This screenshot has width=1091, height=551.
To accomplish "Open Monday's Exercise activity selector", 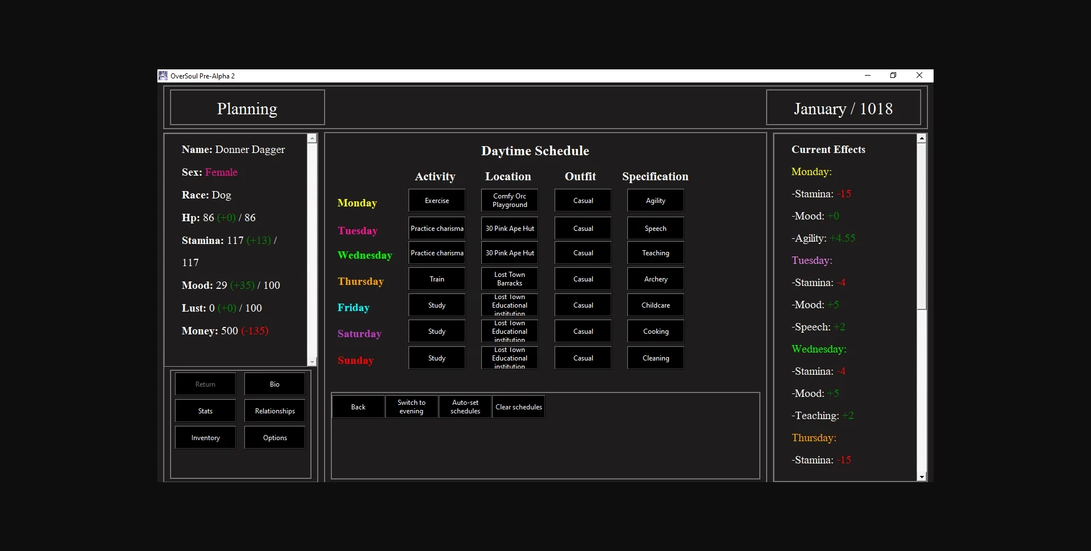I will pyautogui.click(x=436, y=201).
